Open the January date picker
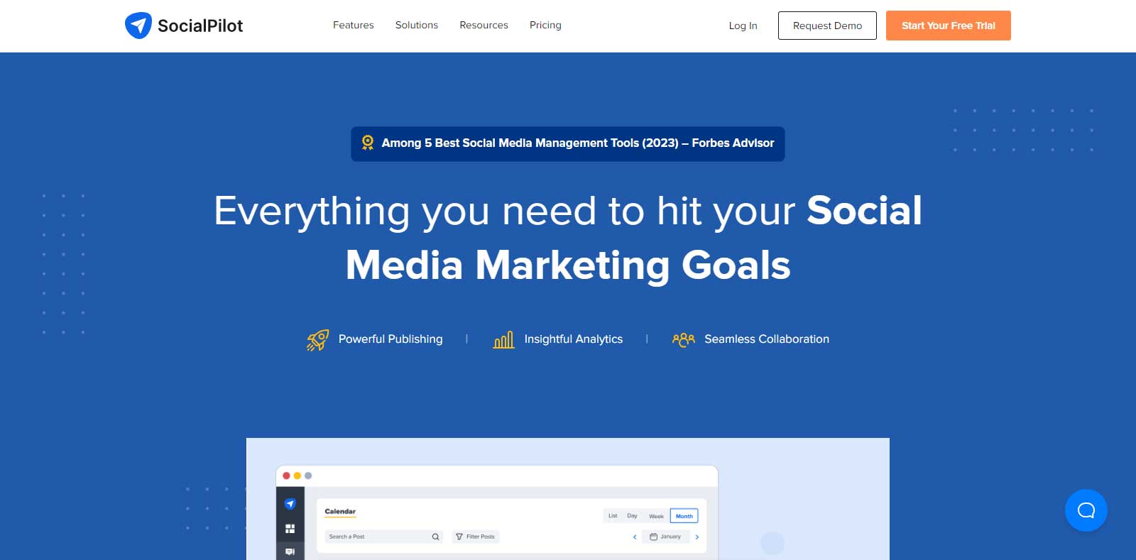This screenshot has width=1136, height=560. [x=666, y=537]
